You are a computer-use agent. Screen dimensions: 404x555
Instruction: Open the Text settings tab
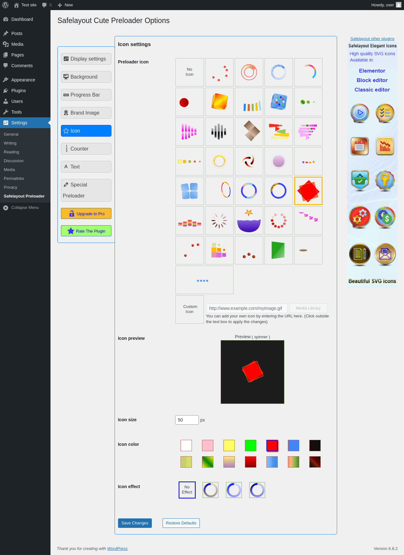[86, 167]
